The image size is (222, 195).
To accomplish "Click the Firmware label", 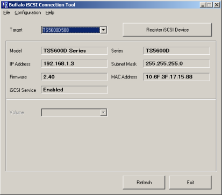I will pyautogui.click(x=18, y=77).
